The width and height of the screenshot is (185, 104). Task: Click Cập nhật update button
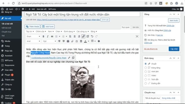[x=174, y=49]
